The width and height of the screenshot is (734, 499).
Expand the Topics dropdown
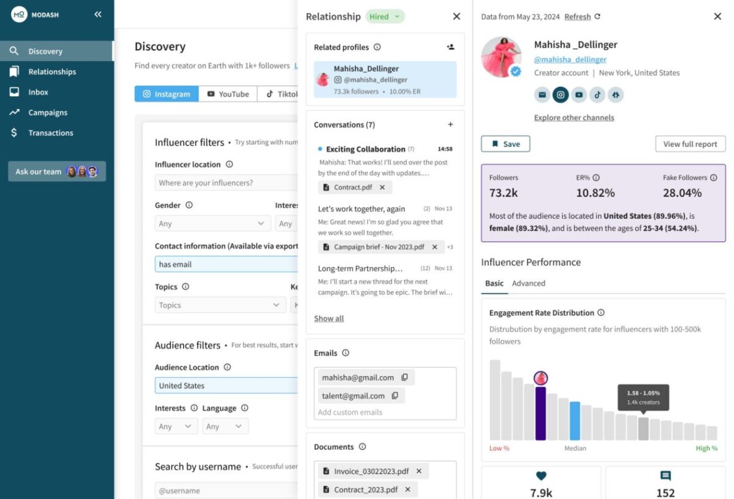[x=220, y=305]
